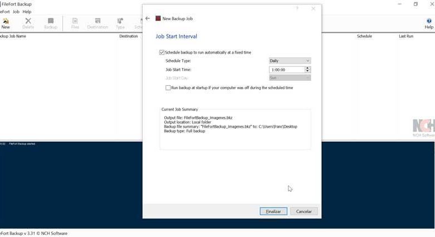Click the Backup type: Full backup line
This screenshot has height=237, width=435.
(185, 131)
